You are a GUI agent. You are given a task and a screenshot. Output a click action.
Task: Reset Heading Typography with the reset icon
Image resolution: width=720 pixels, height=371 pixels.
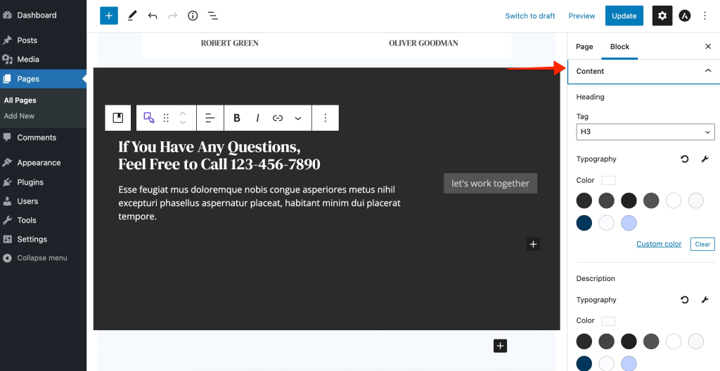coord(684,160)
